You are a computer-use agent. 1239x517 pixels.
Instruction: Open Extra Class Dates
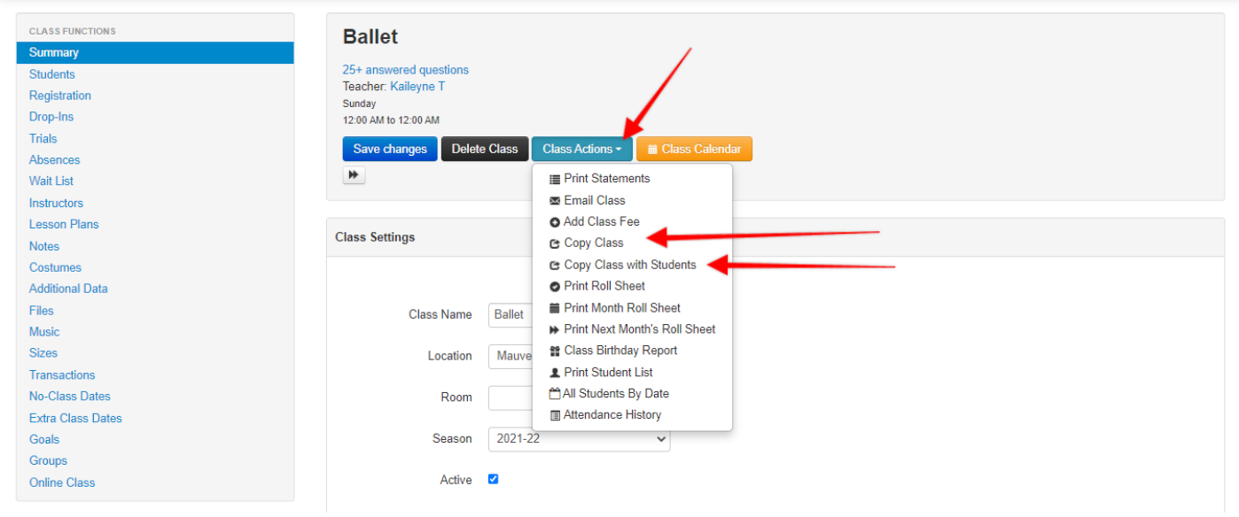(x=75, y=419)
